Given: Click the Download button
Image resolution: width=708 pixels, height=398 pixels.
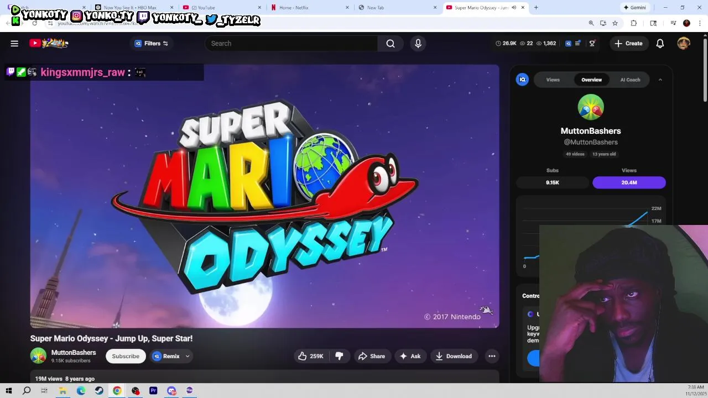Looking at the screenshot, I should coord(454,356).
